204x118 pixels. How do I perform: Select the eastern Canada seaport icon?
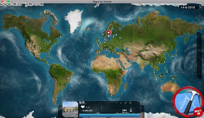[x=60, y=36]
